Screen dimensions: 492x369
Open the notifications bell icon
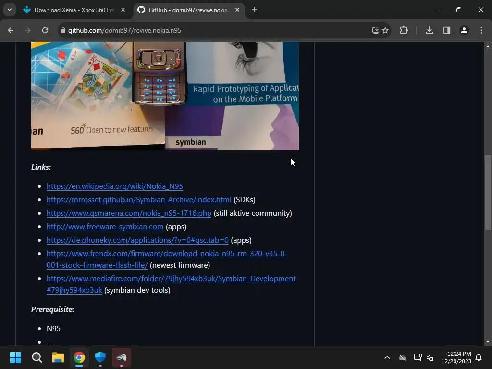tap(479, 357)
